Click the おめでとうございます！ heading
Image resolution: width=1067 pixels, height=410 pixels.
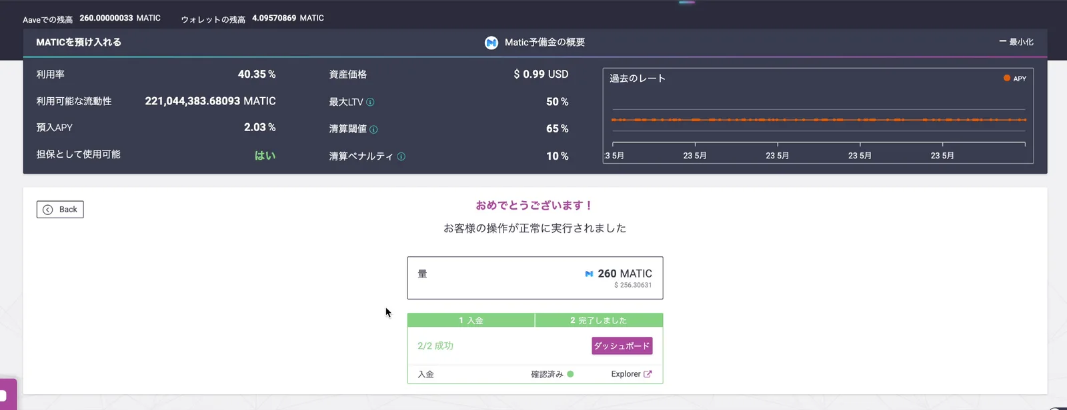[535, 205]
